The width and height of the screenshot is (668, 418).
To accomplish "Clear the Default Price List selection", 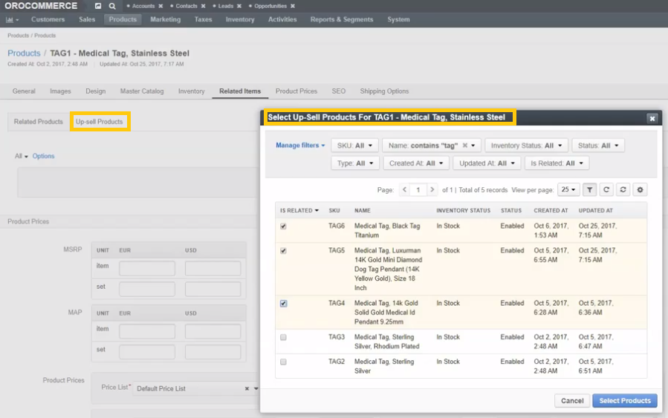I will tap(247, 388).
